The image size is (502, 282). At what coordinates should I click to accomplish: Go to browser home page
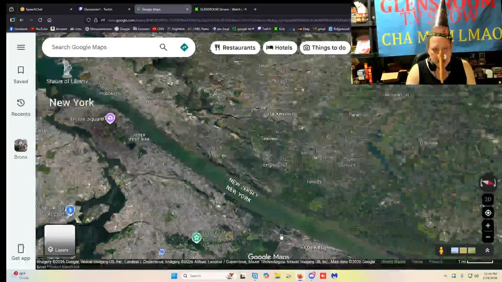49,20
